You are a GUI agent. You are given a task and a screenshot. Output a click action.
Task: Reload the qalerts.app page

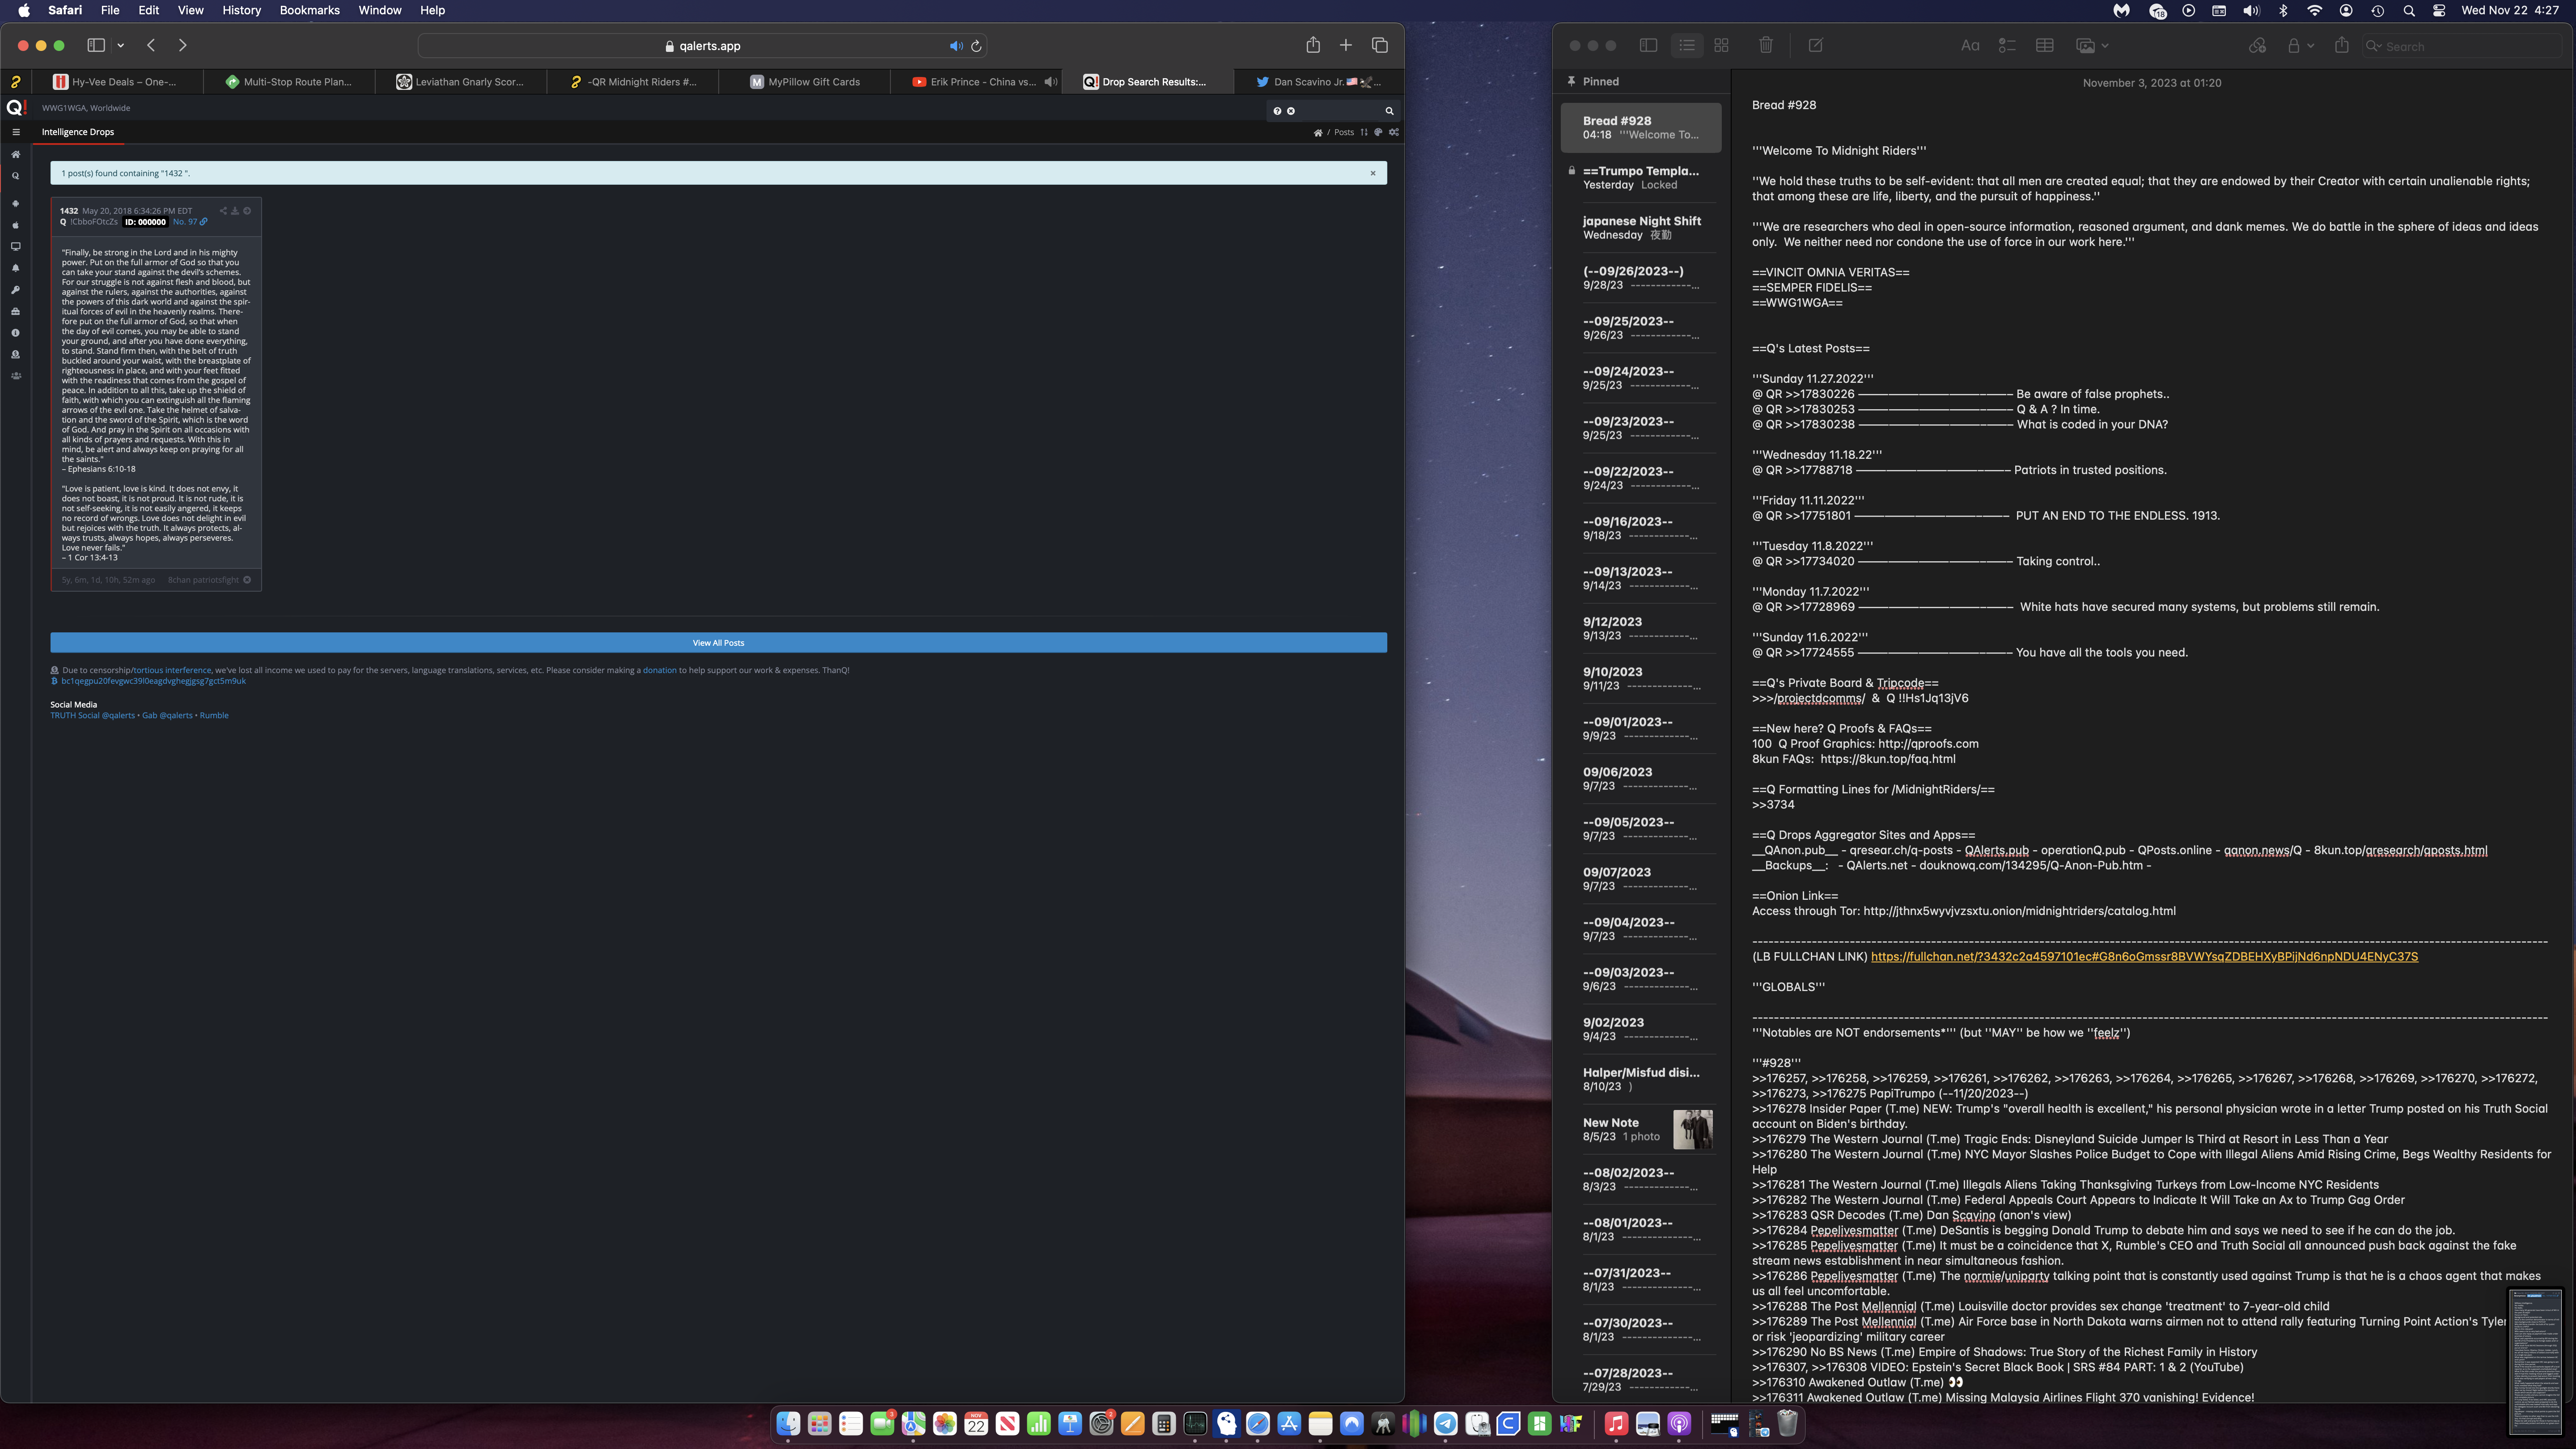[976, 46]
